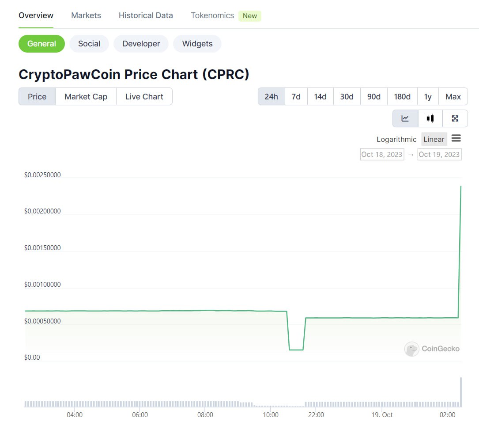479x422 pixels.
Task: Click the 02:00 time axis label
Action: point(447,414)
